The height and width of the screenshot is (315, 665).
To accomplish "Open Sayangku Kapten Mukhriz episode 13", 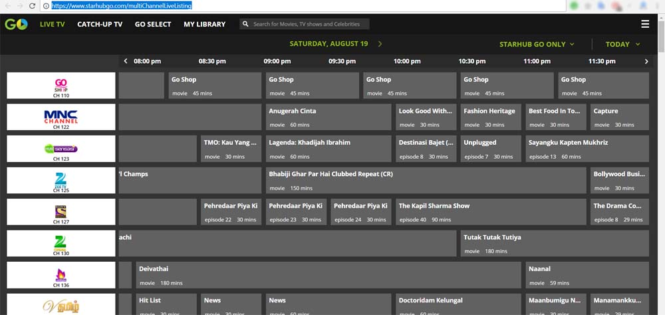I will 587,149.
